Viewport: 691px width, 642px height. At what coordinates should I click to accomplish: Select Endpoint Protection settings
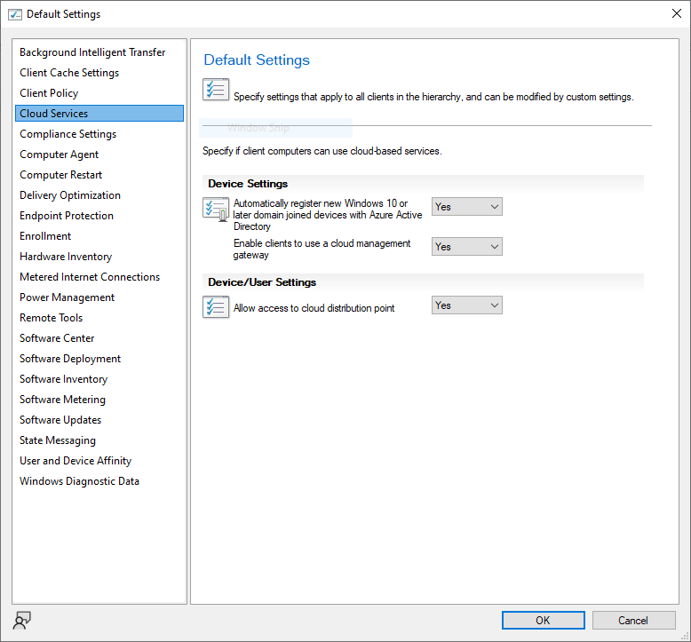click(x=67, y=216)
